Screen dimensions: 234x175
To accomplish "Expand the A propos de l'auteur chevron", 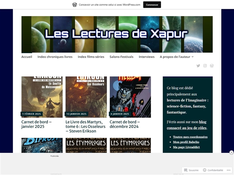I will coord(193,57).
